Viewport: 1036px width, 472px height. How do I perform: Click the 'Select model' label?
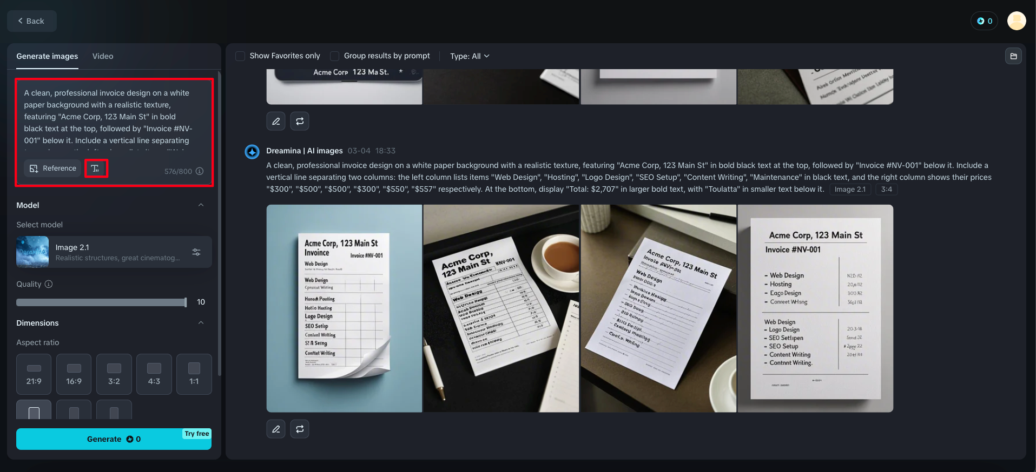point(39,225)
